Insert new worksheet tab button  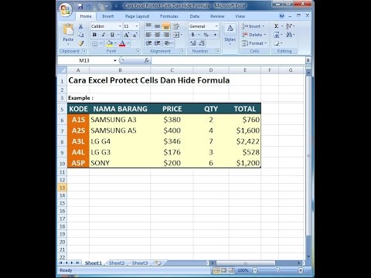click(x=158, y=263)
